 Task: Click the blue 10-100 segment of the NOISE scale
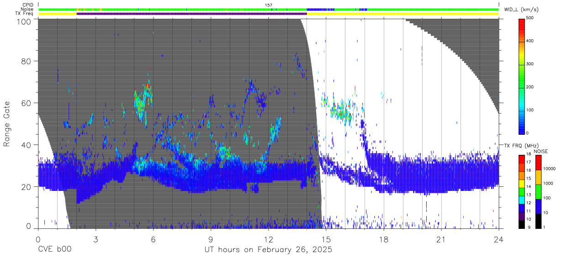[x=539, y=206]
